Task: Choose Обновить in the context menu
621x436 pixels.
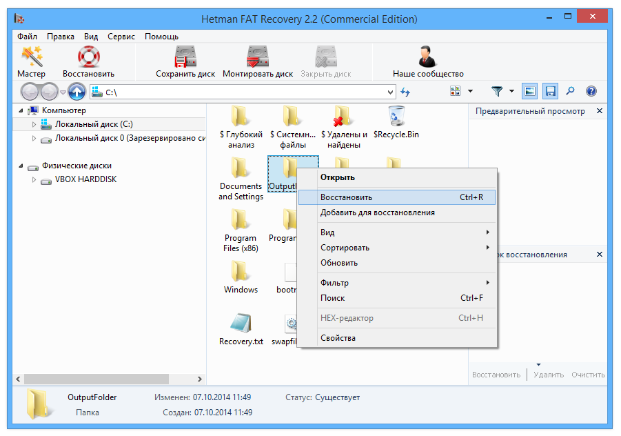Action: (x=396, y=263)
